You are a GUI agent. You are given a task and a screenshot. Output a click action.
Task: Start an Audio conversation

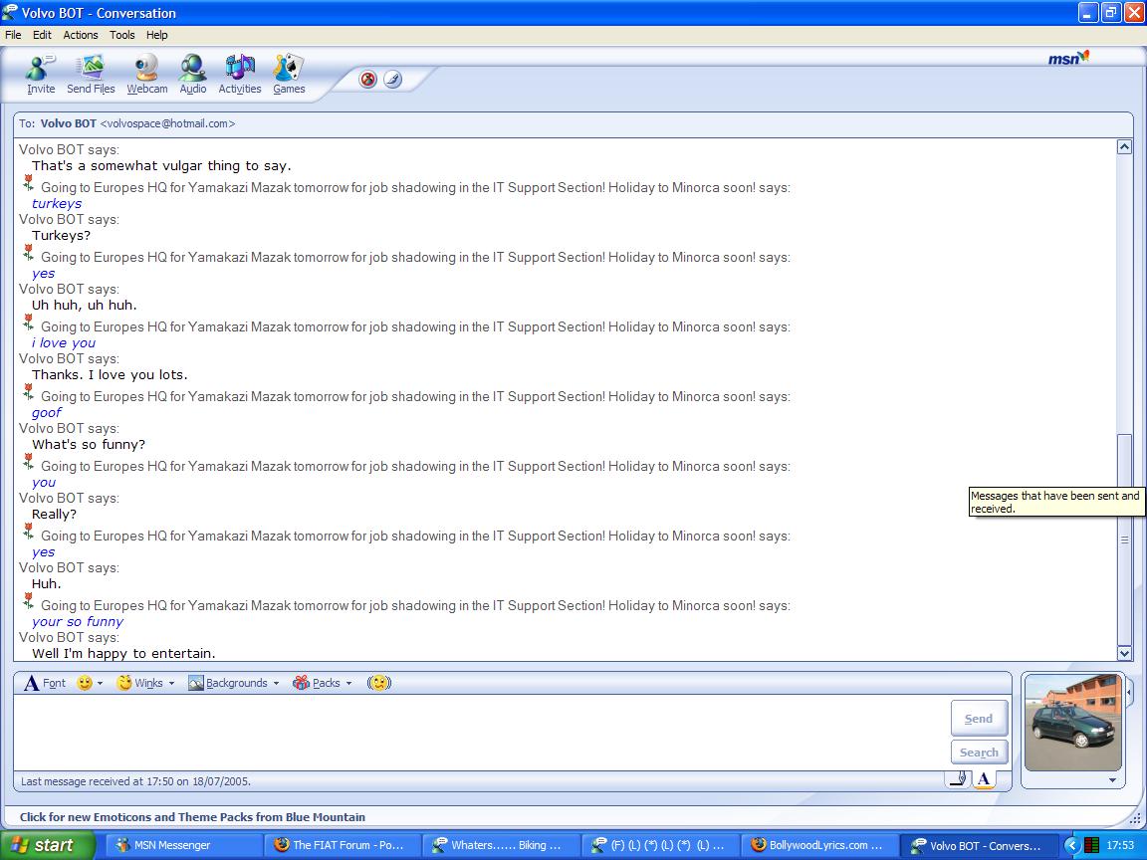(193, 74)
